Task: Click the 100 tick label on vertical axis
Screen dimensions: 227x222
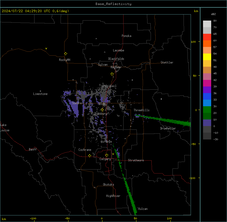Action: pyautogui.click(x=193, y=42)
